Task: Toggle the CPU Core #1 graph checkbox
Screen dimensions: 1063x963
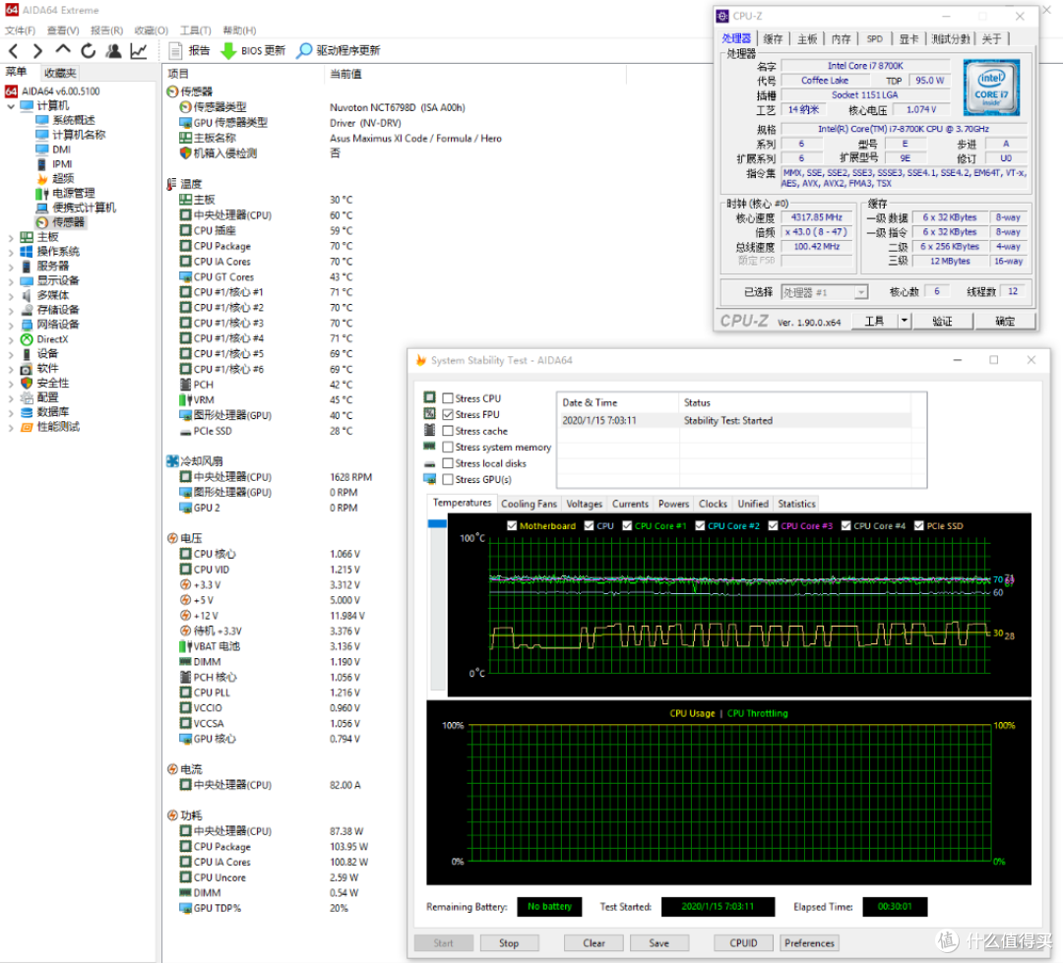Action: click(627, 525)
